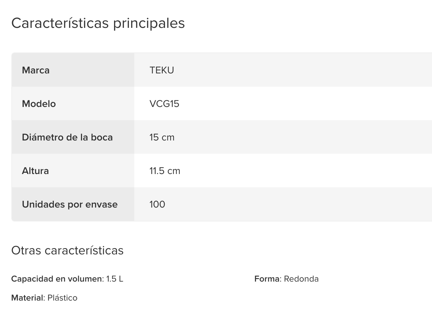Viewport: 432px width, 336px height.
Task: Select the TEKU brand value
Action: click(x=162, y=70)
